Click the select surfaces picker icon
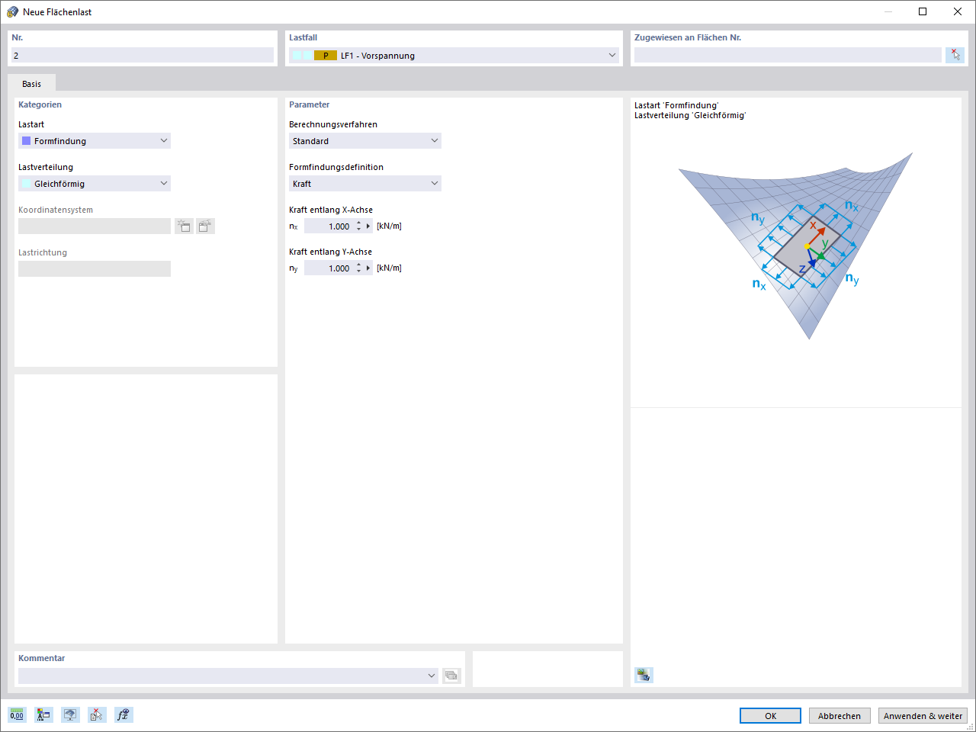The width and height of the screenshot is (976, 732). pos(955,55)
